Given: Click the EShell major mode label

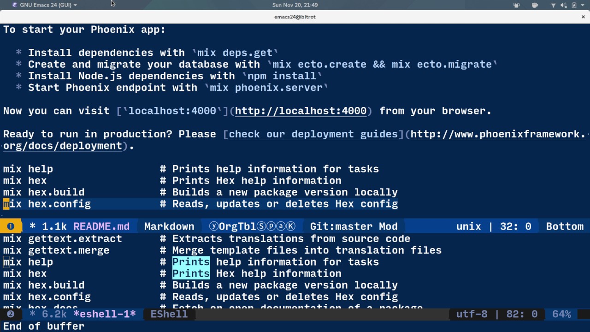Looking at the screenshot, I should pyautogui.click(x=169, y=314).
